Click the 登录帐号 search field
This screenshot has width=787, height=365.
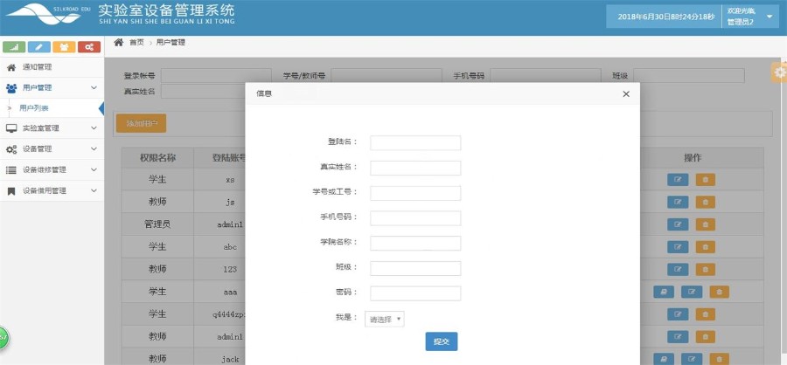click(216, 76)
